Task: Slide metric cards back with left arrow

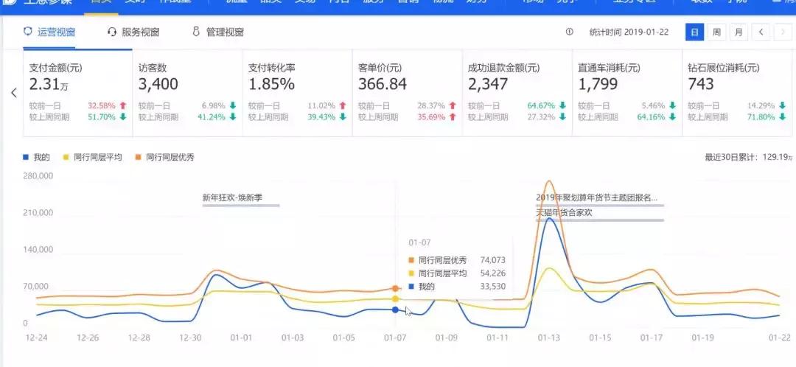Action: tap(14, 93)
